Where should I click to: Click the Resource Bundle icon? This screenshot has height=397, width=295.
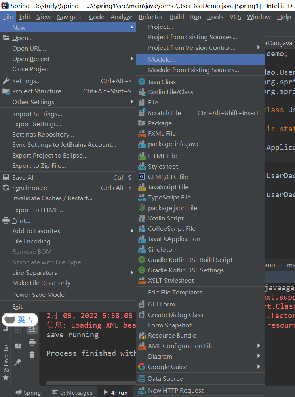[x=142, y=336]
